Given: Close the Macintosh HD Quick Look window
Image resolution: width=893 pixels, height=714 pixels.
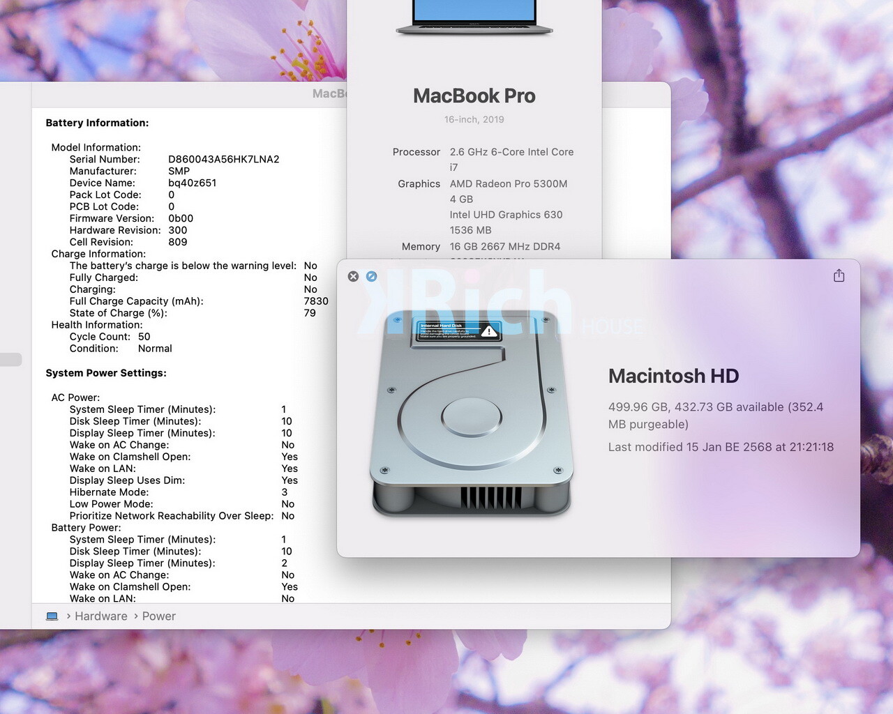Looking at the screenshot, I should click(x=353, y=276).
